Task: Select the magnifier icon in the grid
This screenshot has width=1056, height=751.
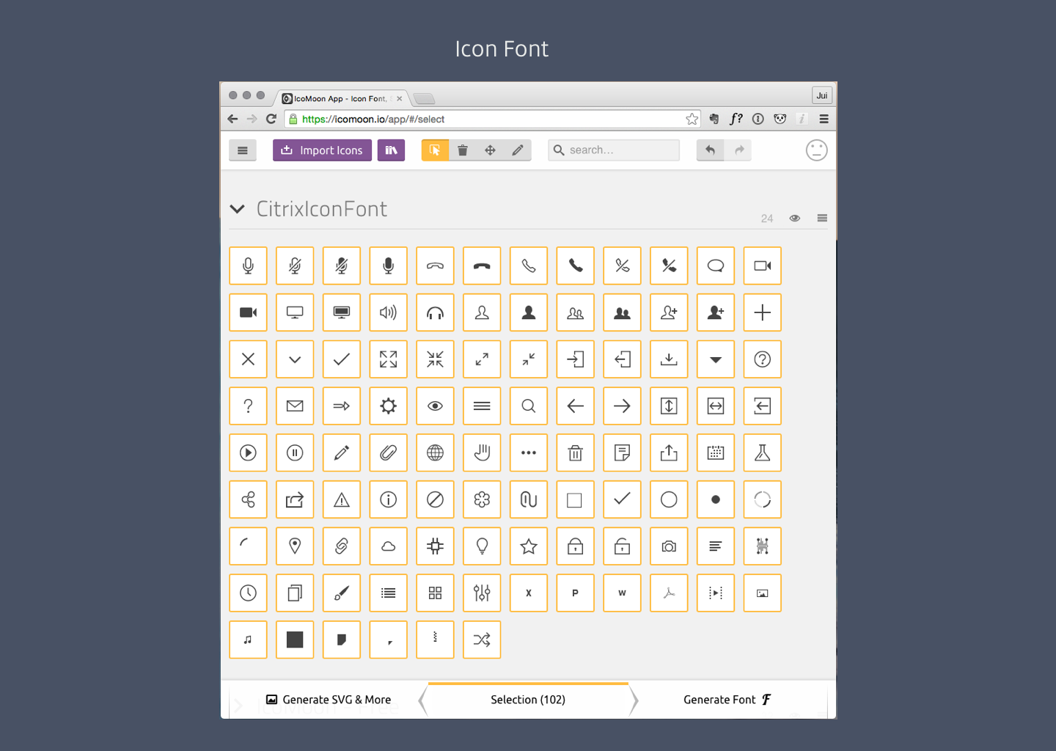Action: coord(529,406)
